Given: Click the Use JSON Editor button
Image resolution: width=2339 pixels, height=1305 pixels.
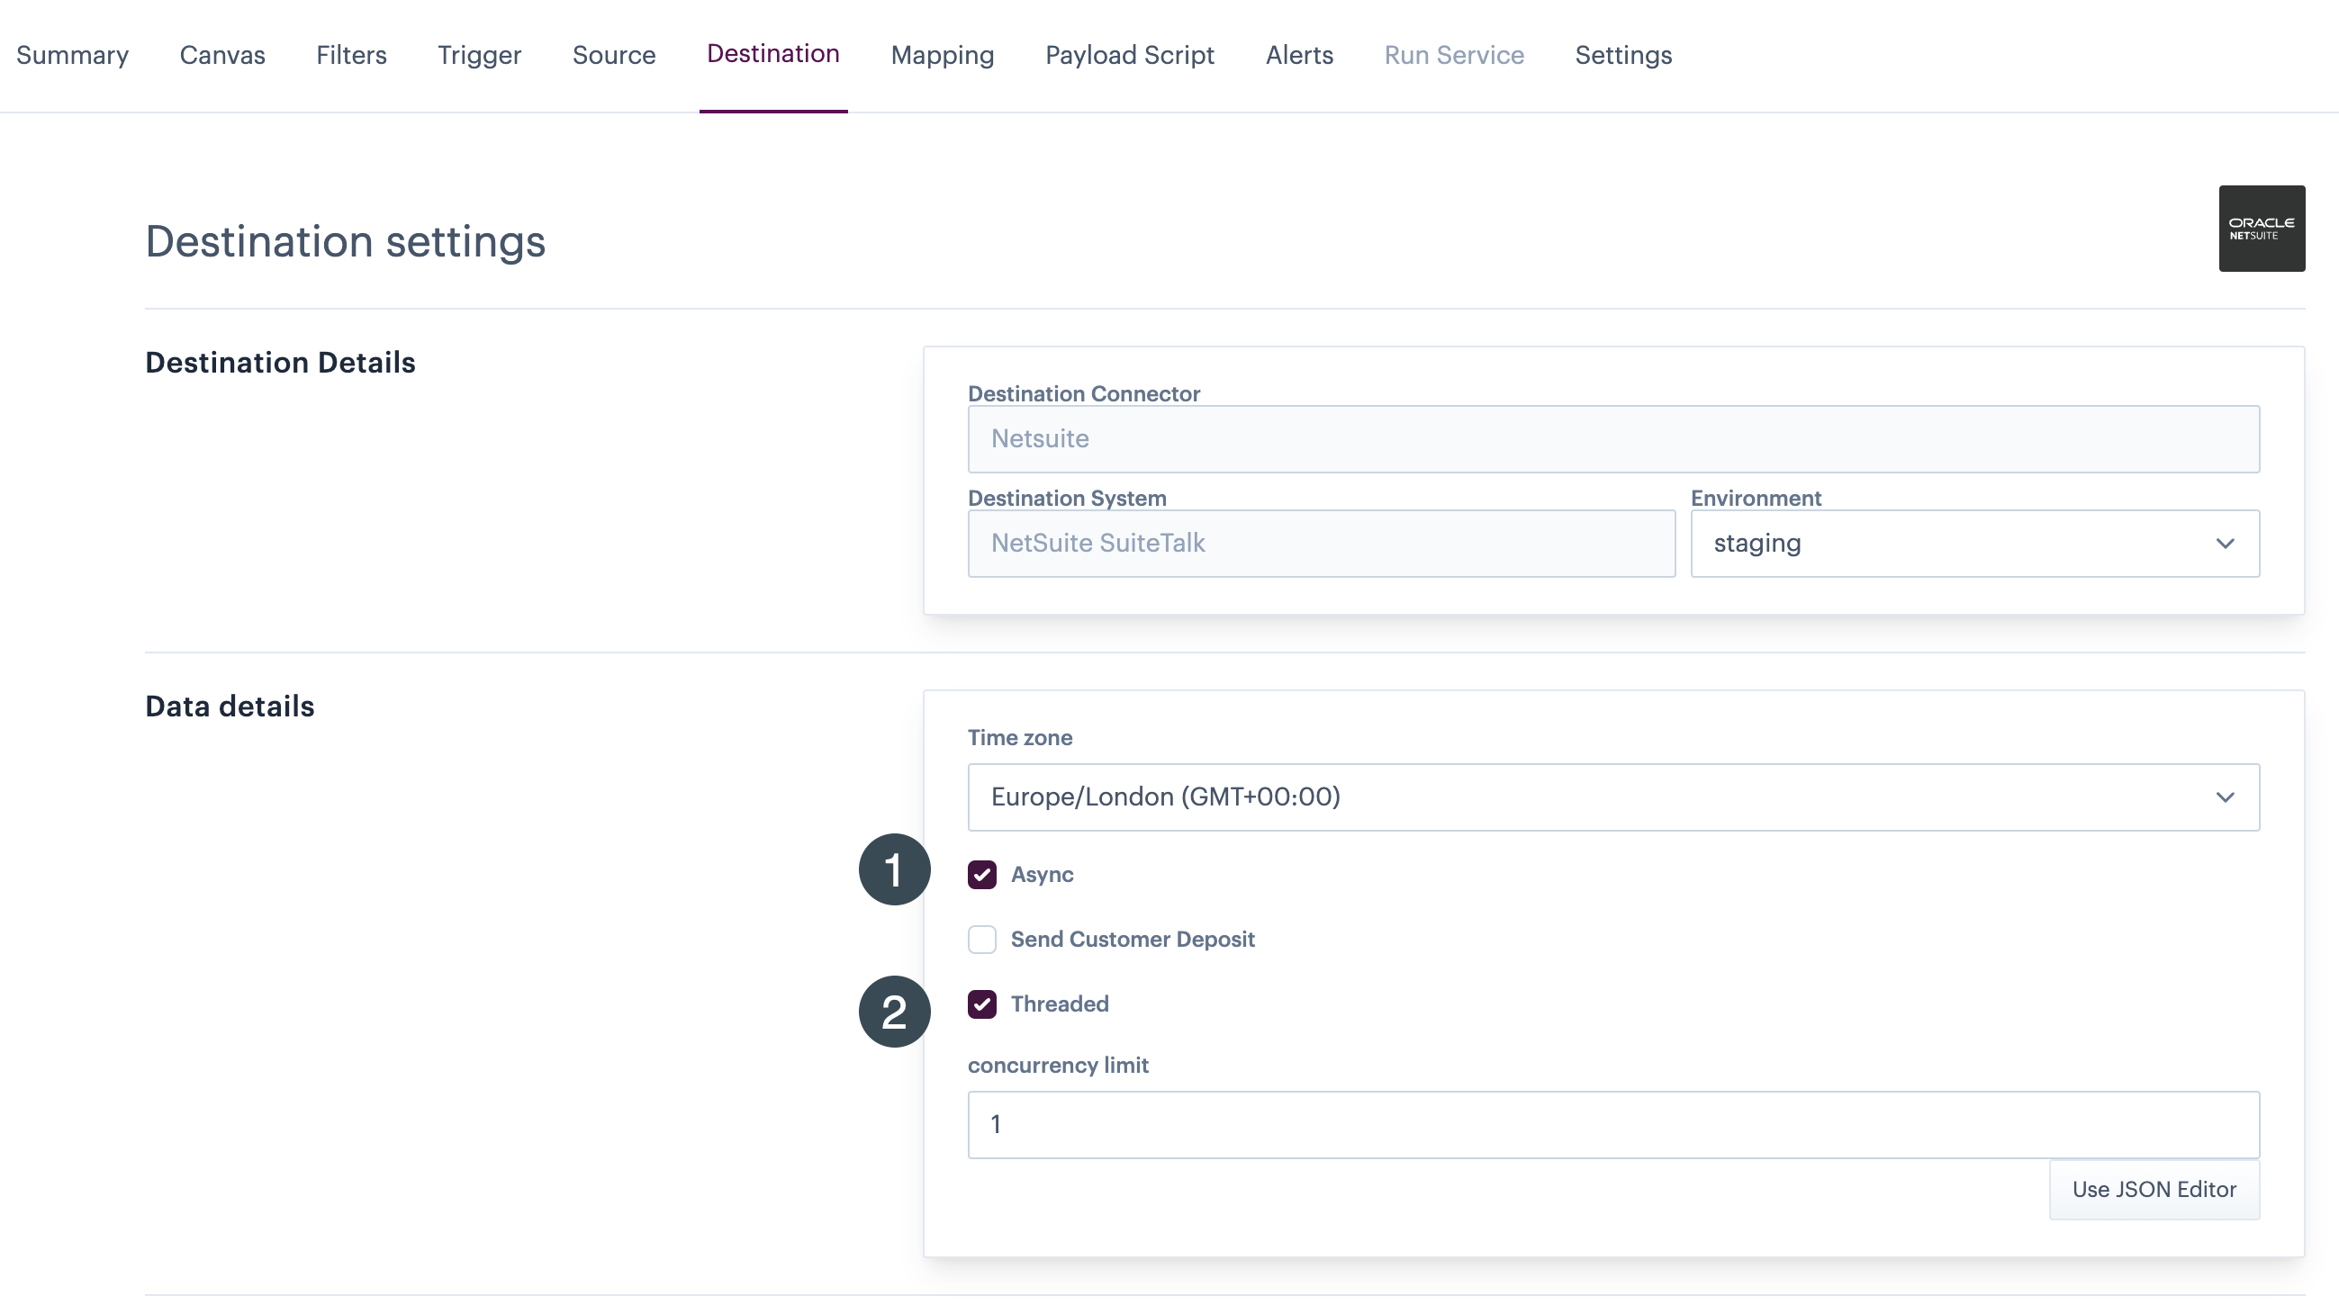Looking at the screenshot, I should click(x=2153, y=1189).
